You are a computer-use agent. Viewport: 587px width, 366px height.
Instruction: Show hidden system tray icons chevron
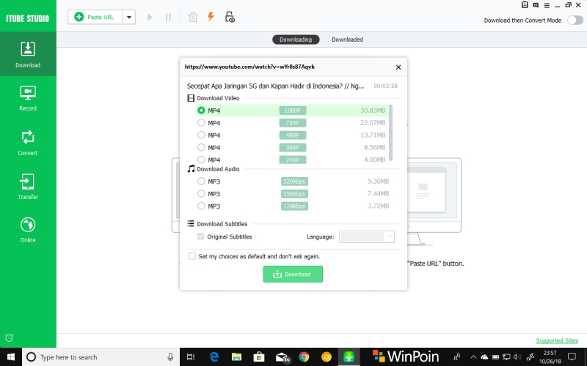(x=473, y=357)
